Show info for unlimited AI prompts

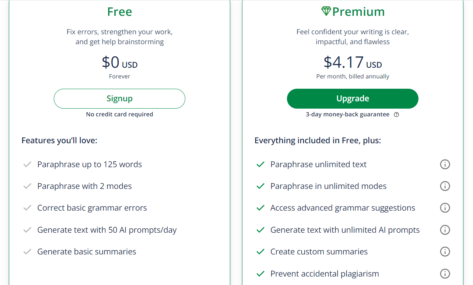click(445, 230)
